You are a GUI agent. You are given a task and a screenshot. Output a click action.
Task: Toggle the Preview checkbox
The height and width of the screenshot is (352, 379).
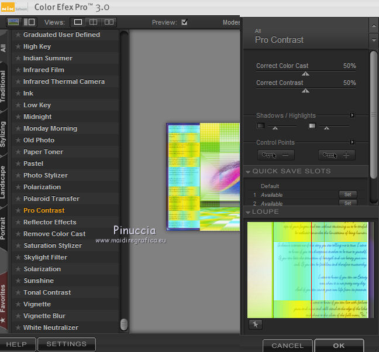click(x=184, y=22)
